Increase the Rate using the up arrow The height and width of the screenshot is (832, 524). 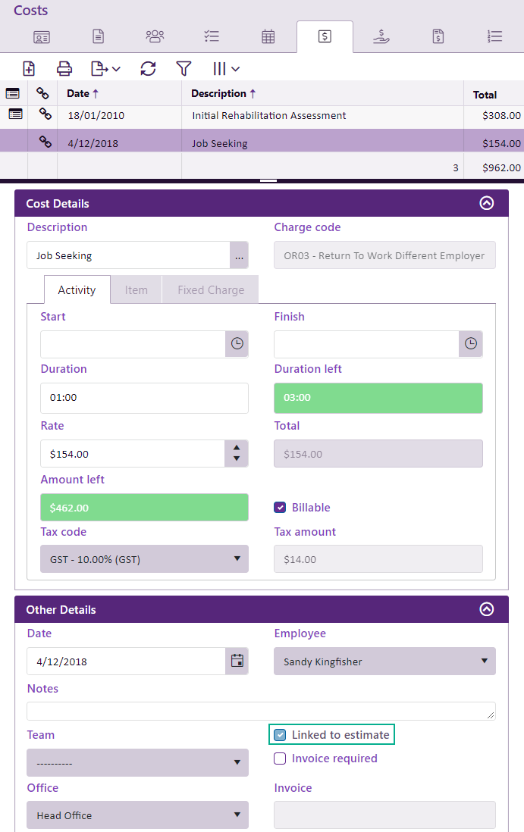(x=237, y=448)
